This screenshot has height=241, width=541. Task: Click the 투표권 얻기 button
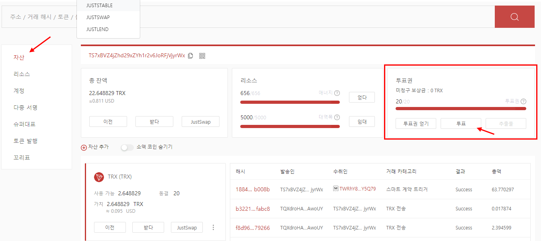[416, 124]
